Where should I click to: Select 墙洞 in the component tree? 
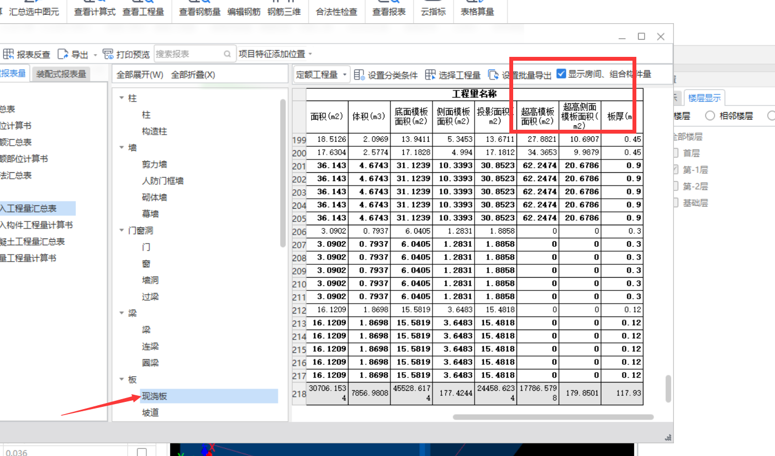click(x=150, y=280)
